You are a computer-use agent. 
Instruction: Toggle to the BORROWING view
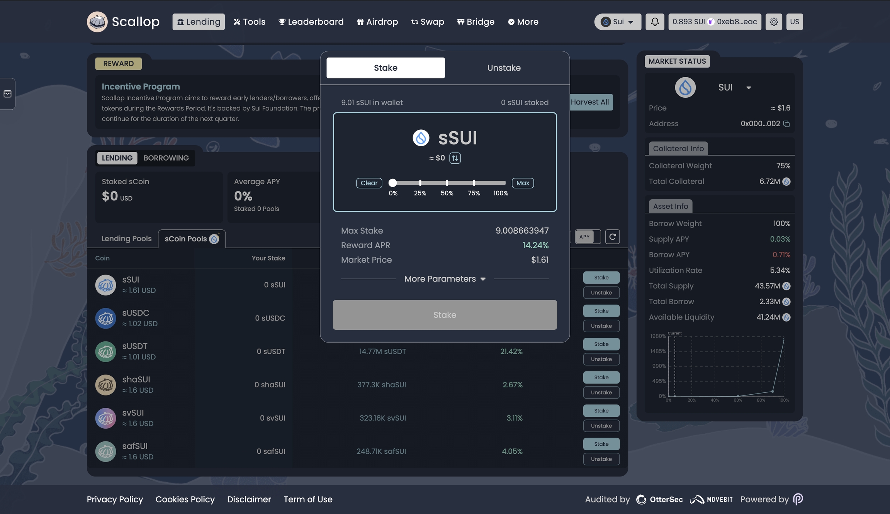(166, 158)
